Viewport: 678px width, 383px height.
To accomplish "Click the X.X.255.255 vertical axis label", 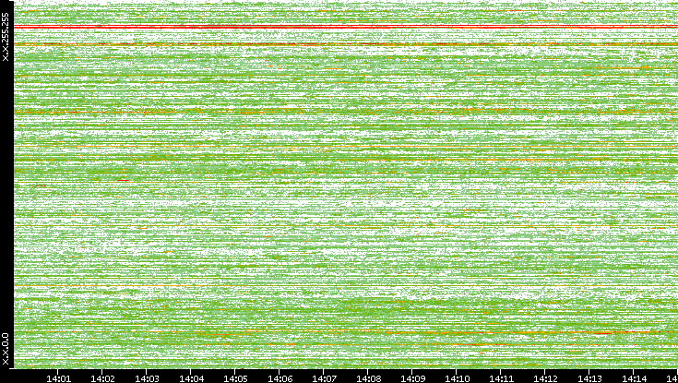I will tap(6, 38).
